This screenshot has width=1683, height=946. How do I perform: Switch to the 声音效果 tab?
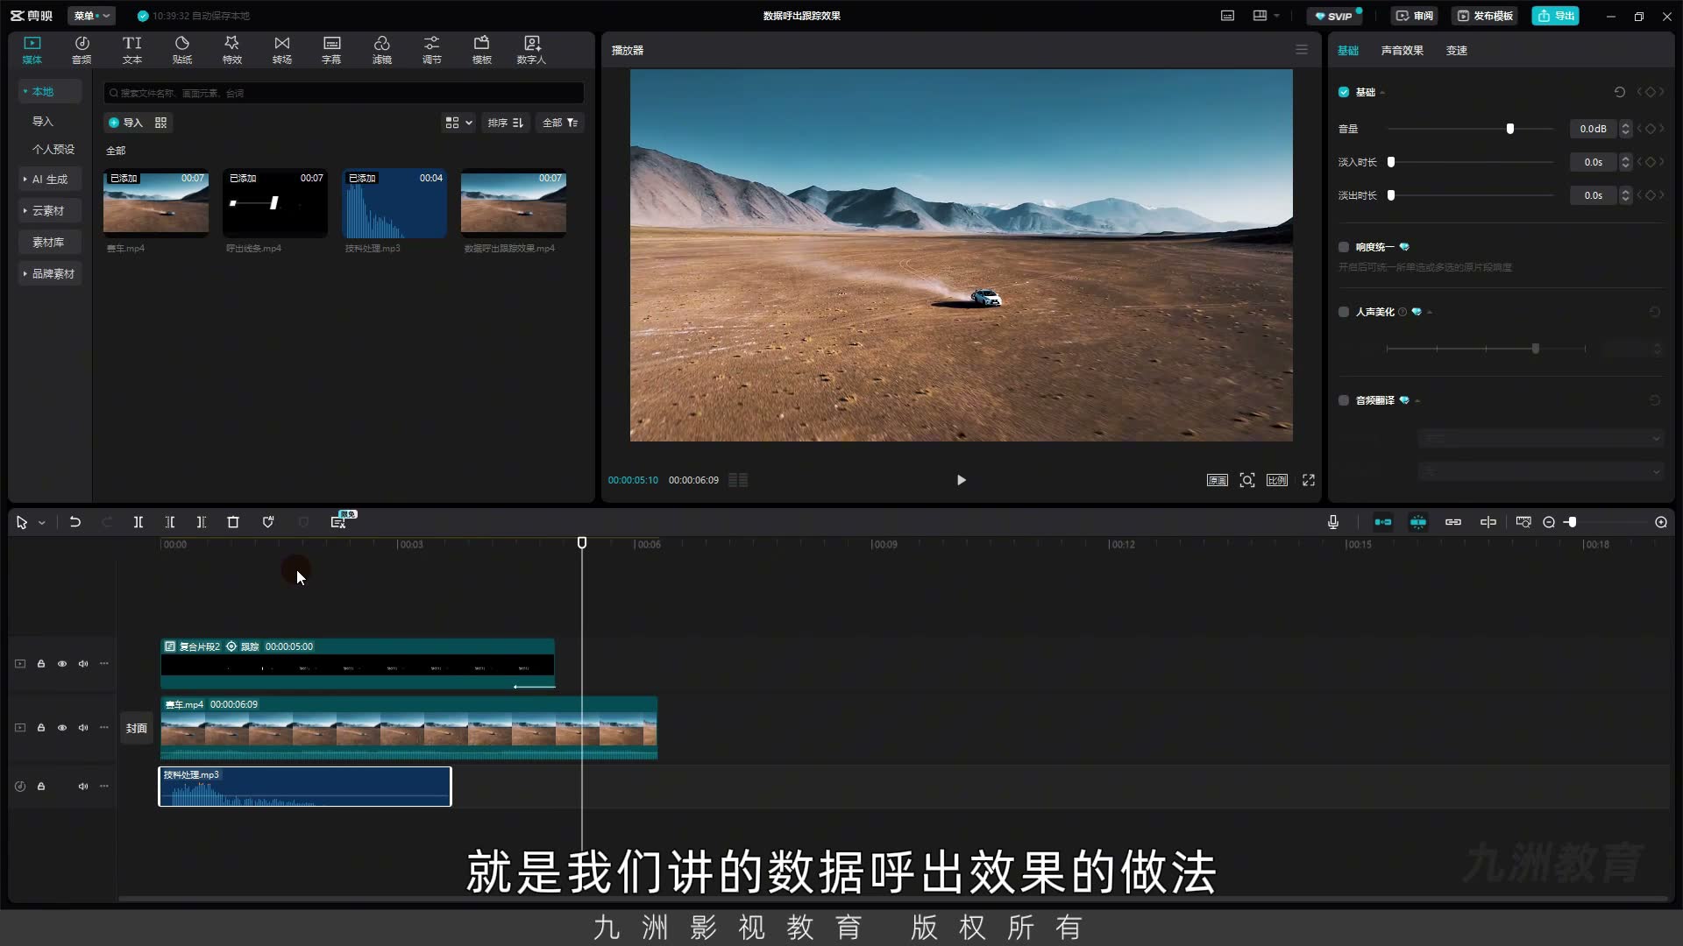tap(1402, 51)
